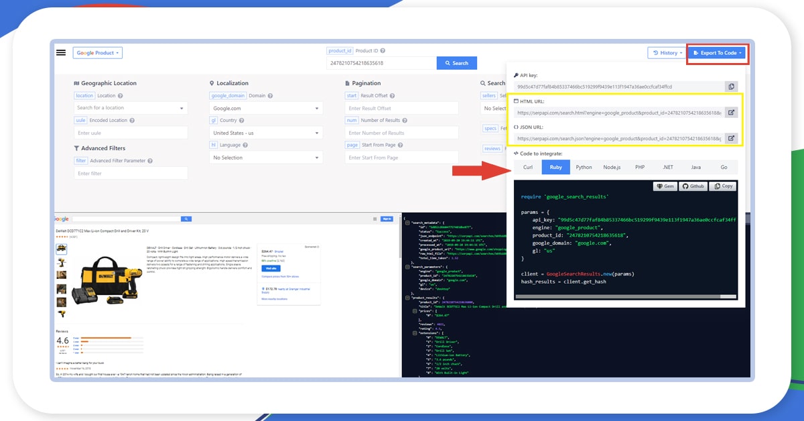Click the reviews parameter tag

(492, 149)
